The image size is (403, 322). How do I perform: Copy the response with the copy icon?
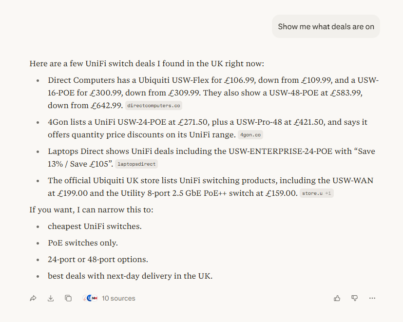coord(68,298)
